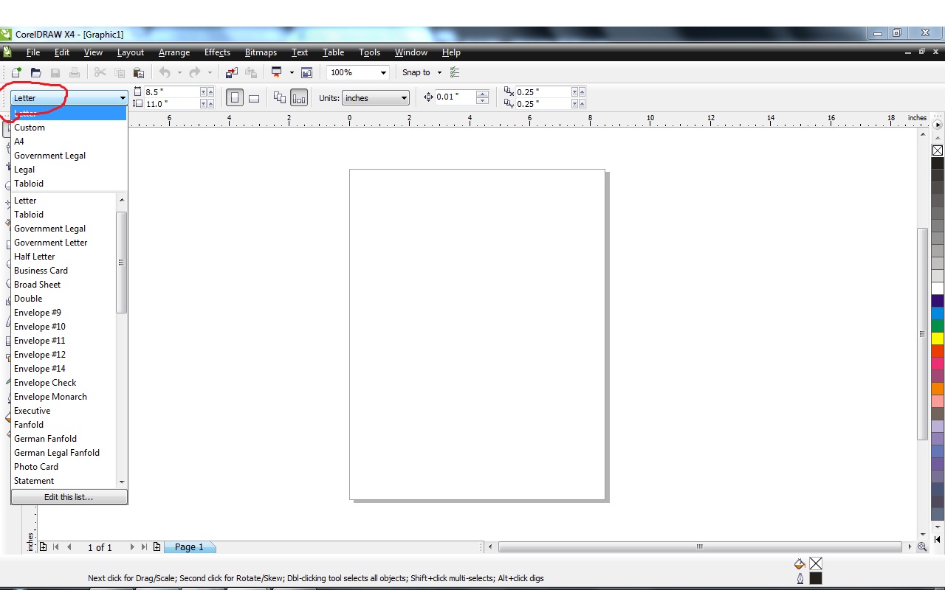Click paper list scroll down arrow
945x590 pixels.
122,482
